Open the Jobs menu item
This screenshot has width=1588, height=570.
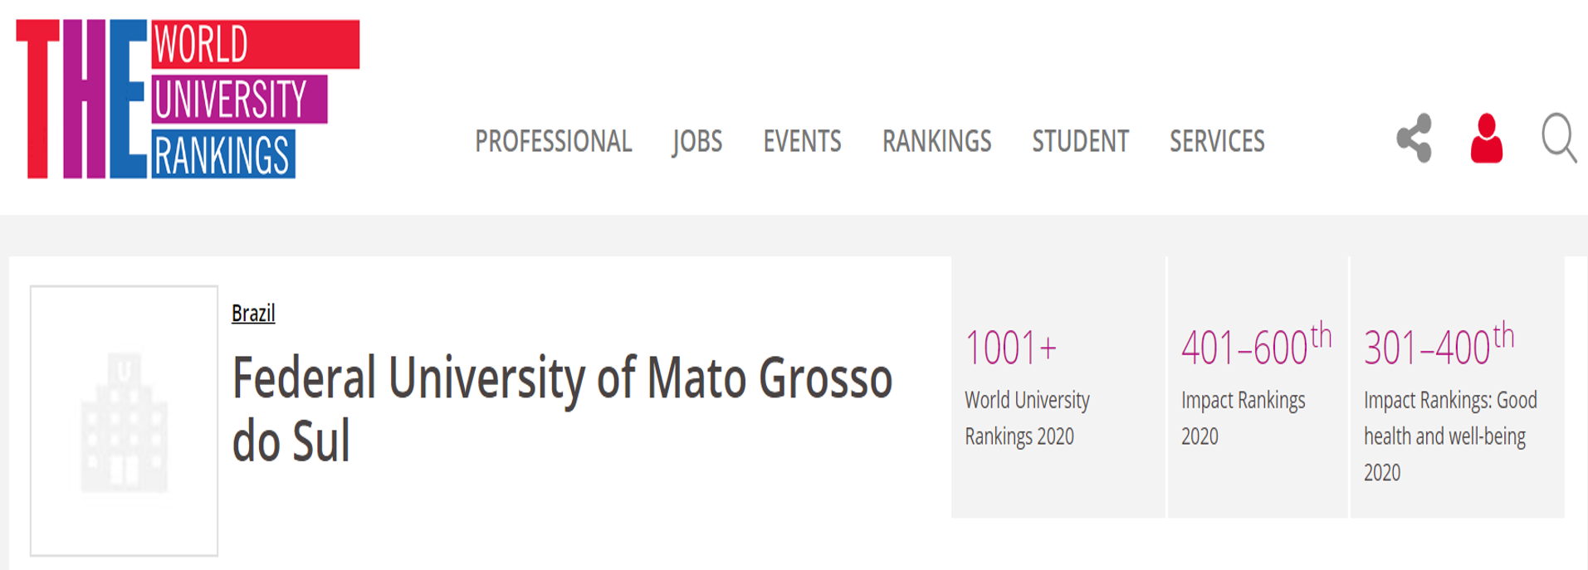pyautogui.click(x=697, y=142)
